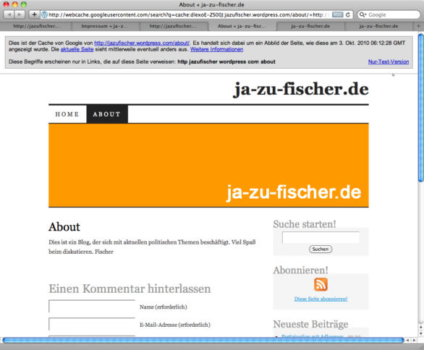Viewport: 424px width, 350px height.
Task: Click the orange RSS feed icon
Action: (x=321, y=284)
